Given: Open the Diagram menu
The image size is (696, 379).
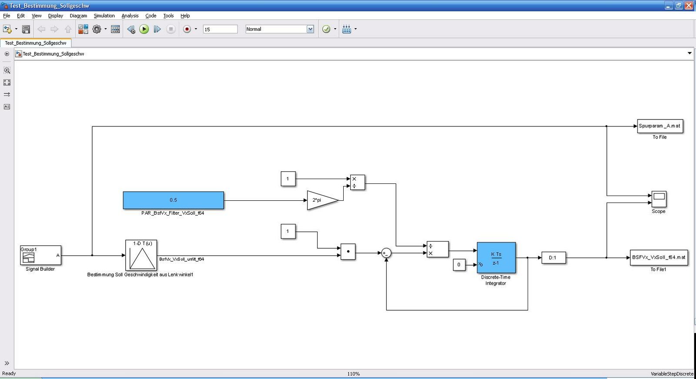Looking at the screenshot, I should [78, 16].
